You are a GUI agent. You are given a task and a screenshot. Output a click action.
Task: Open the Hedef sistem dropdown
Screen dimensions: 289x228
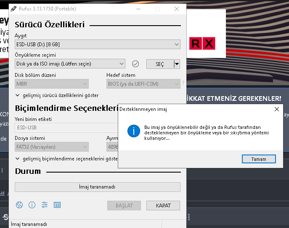(143, 84)
